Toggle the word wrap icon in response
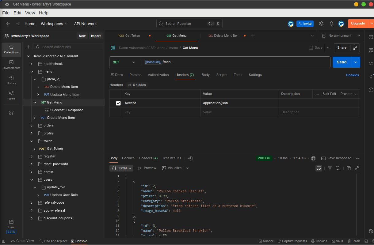 pos(319,168)
